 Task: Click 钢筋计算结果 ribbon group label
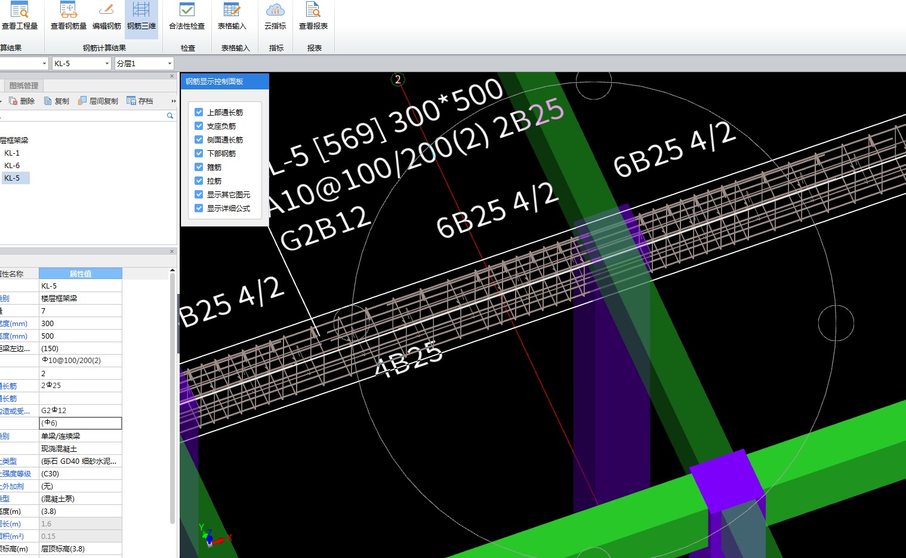pos(104,48)
